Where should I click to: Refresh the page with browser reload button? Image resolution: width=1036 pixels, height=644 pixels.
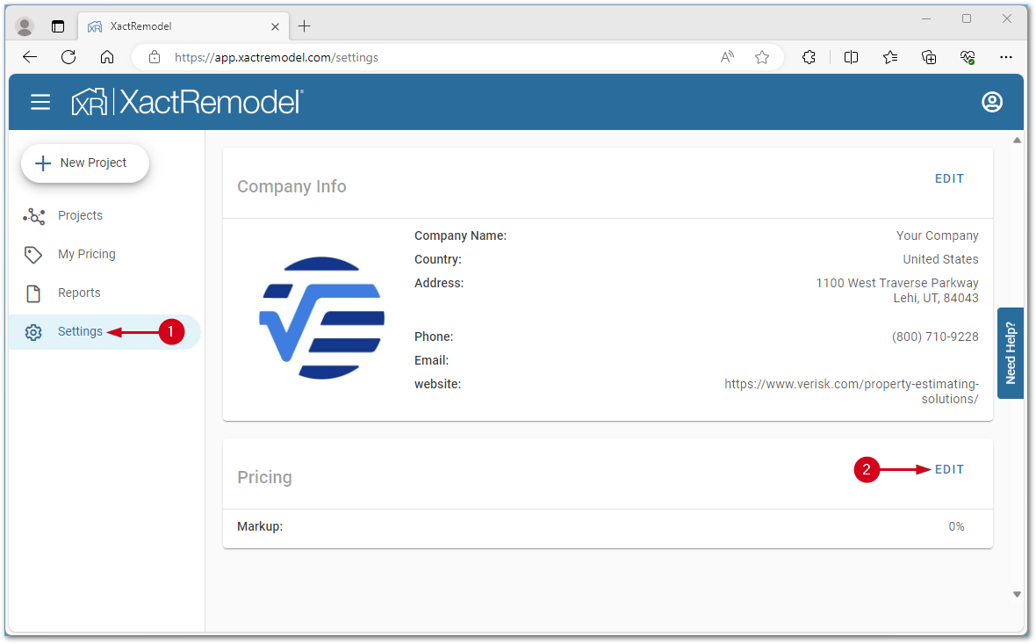tap(68, 57)
